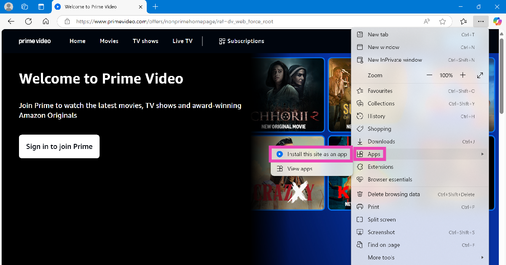Click the user profile avatar icon

pyautogui.click(x=8, y=7)
